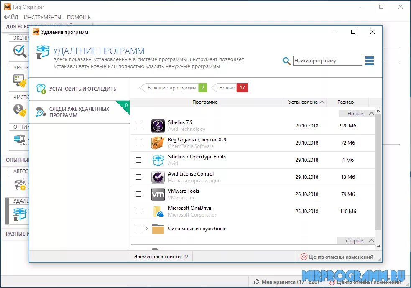Click the ОПЫТНЫ section header in main window

click(17, 160)
